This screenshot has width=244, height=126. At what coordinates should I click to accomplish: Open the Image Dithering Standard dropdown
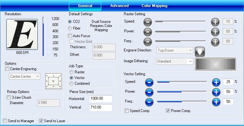tap(175, 61)
